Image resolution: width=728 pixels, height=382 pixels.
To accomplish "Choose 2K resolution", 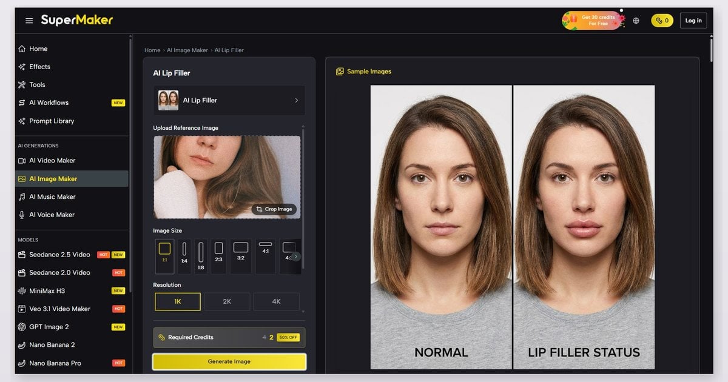I will click(227, 301).
